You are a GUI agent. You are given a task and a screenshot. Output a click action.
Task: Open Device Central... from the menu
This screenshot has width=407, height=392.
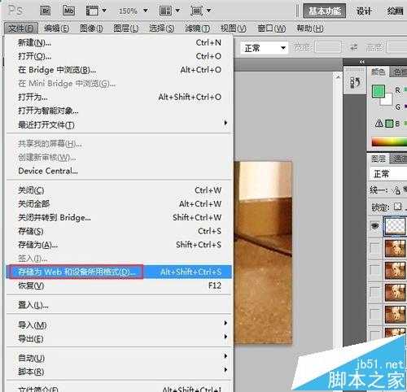(x=119, y=171)
